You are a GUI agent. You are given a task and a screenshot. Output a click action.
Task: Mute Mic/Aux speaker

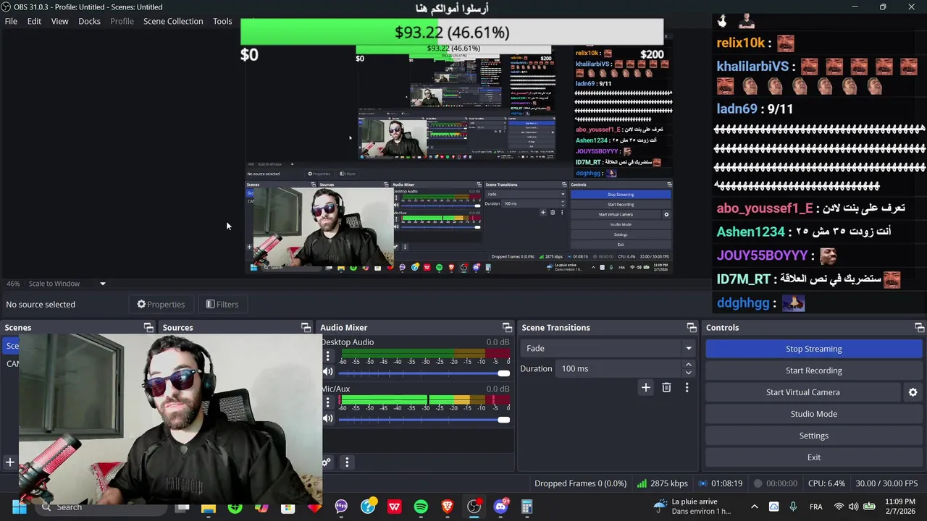coord(328,418)
